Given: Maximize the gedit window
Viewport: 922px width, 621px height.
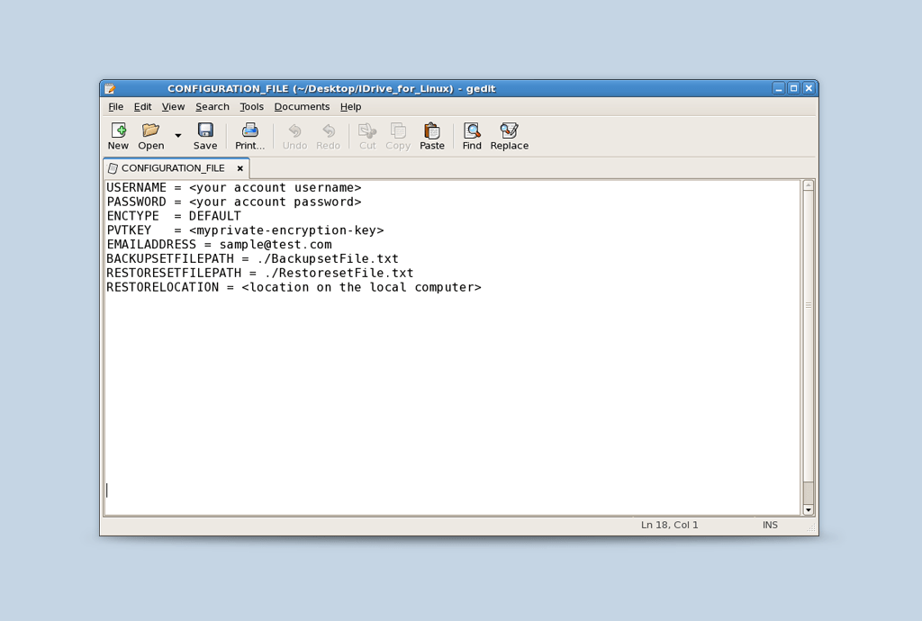Looking at the screenshot, I should pyautogui.click(x=794, y=89).
